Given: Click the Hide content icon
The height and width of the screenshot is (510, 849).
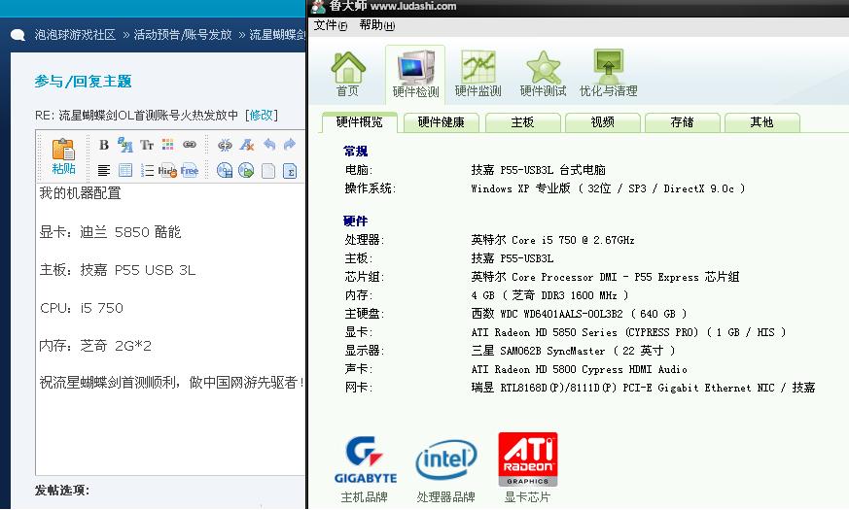Looking at the screenshot, I should coord(167,171).
